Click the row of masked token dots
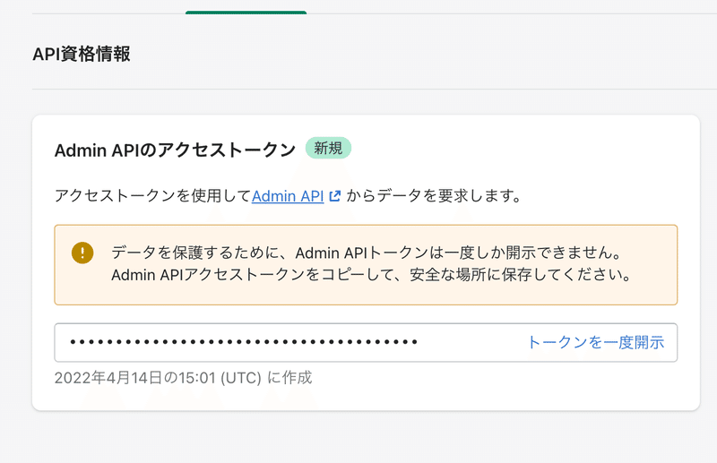The width and height of the screenshot is (717, 463). pos(244,342)
